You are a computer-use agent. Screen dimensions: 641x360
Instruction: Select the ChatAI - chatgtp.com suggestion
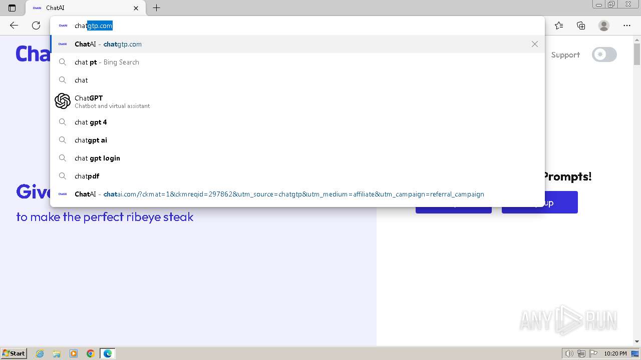297,44
